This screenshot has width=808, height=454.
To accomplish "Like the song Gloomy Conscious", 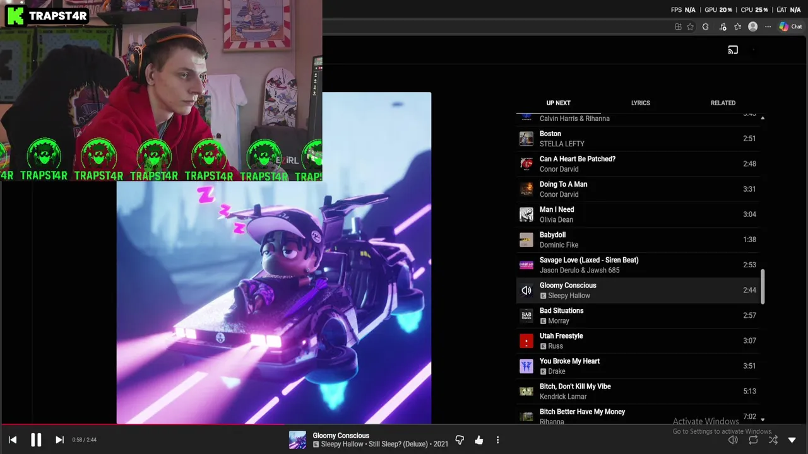I will click(x=479, y=440).
